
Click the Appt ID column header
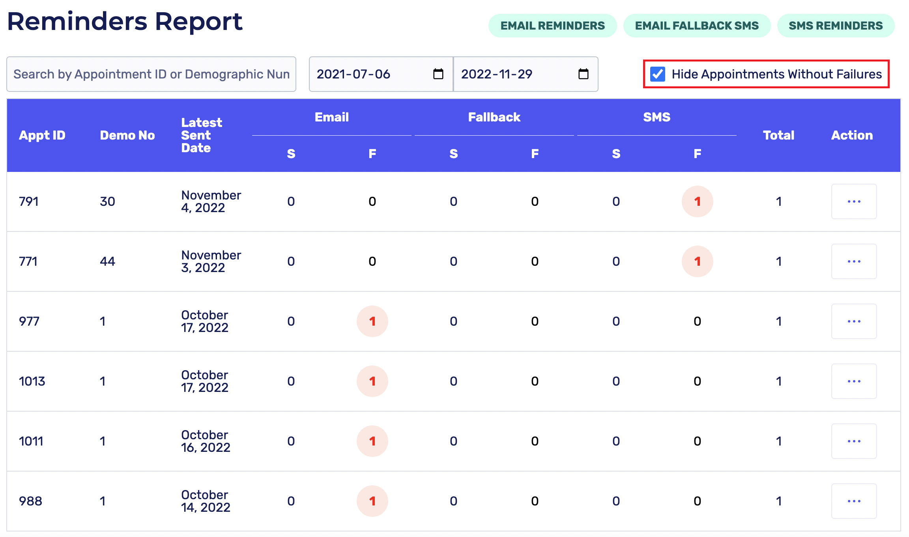tap(42, 135)
